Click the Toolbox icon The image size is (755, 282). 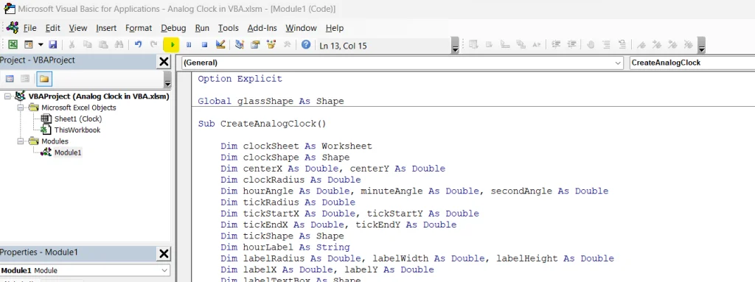point(287,45)
